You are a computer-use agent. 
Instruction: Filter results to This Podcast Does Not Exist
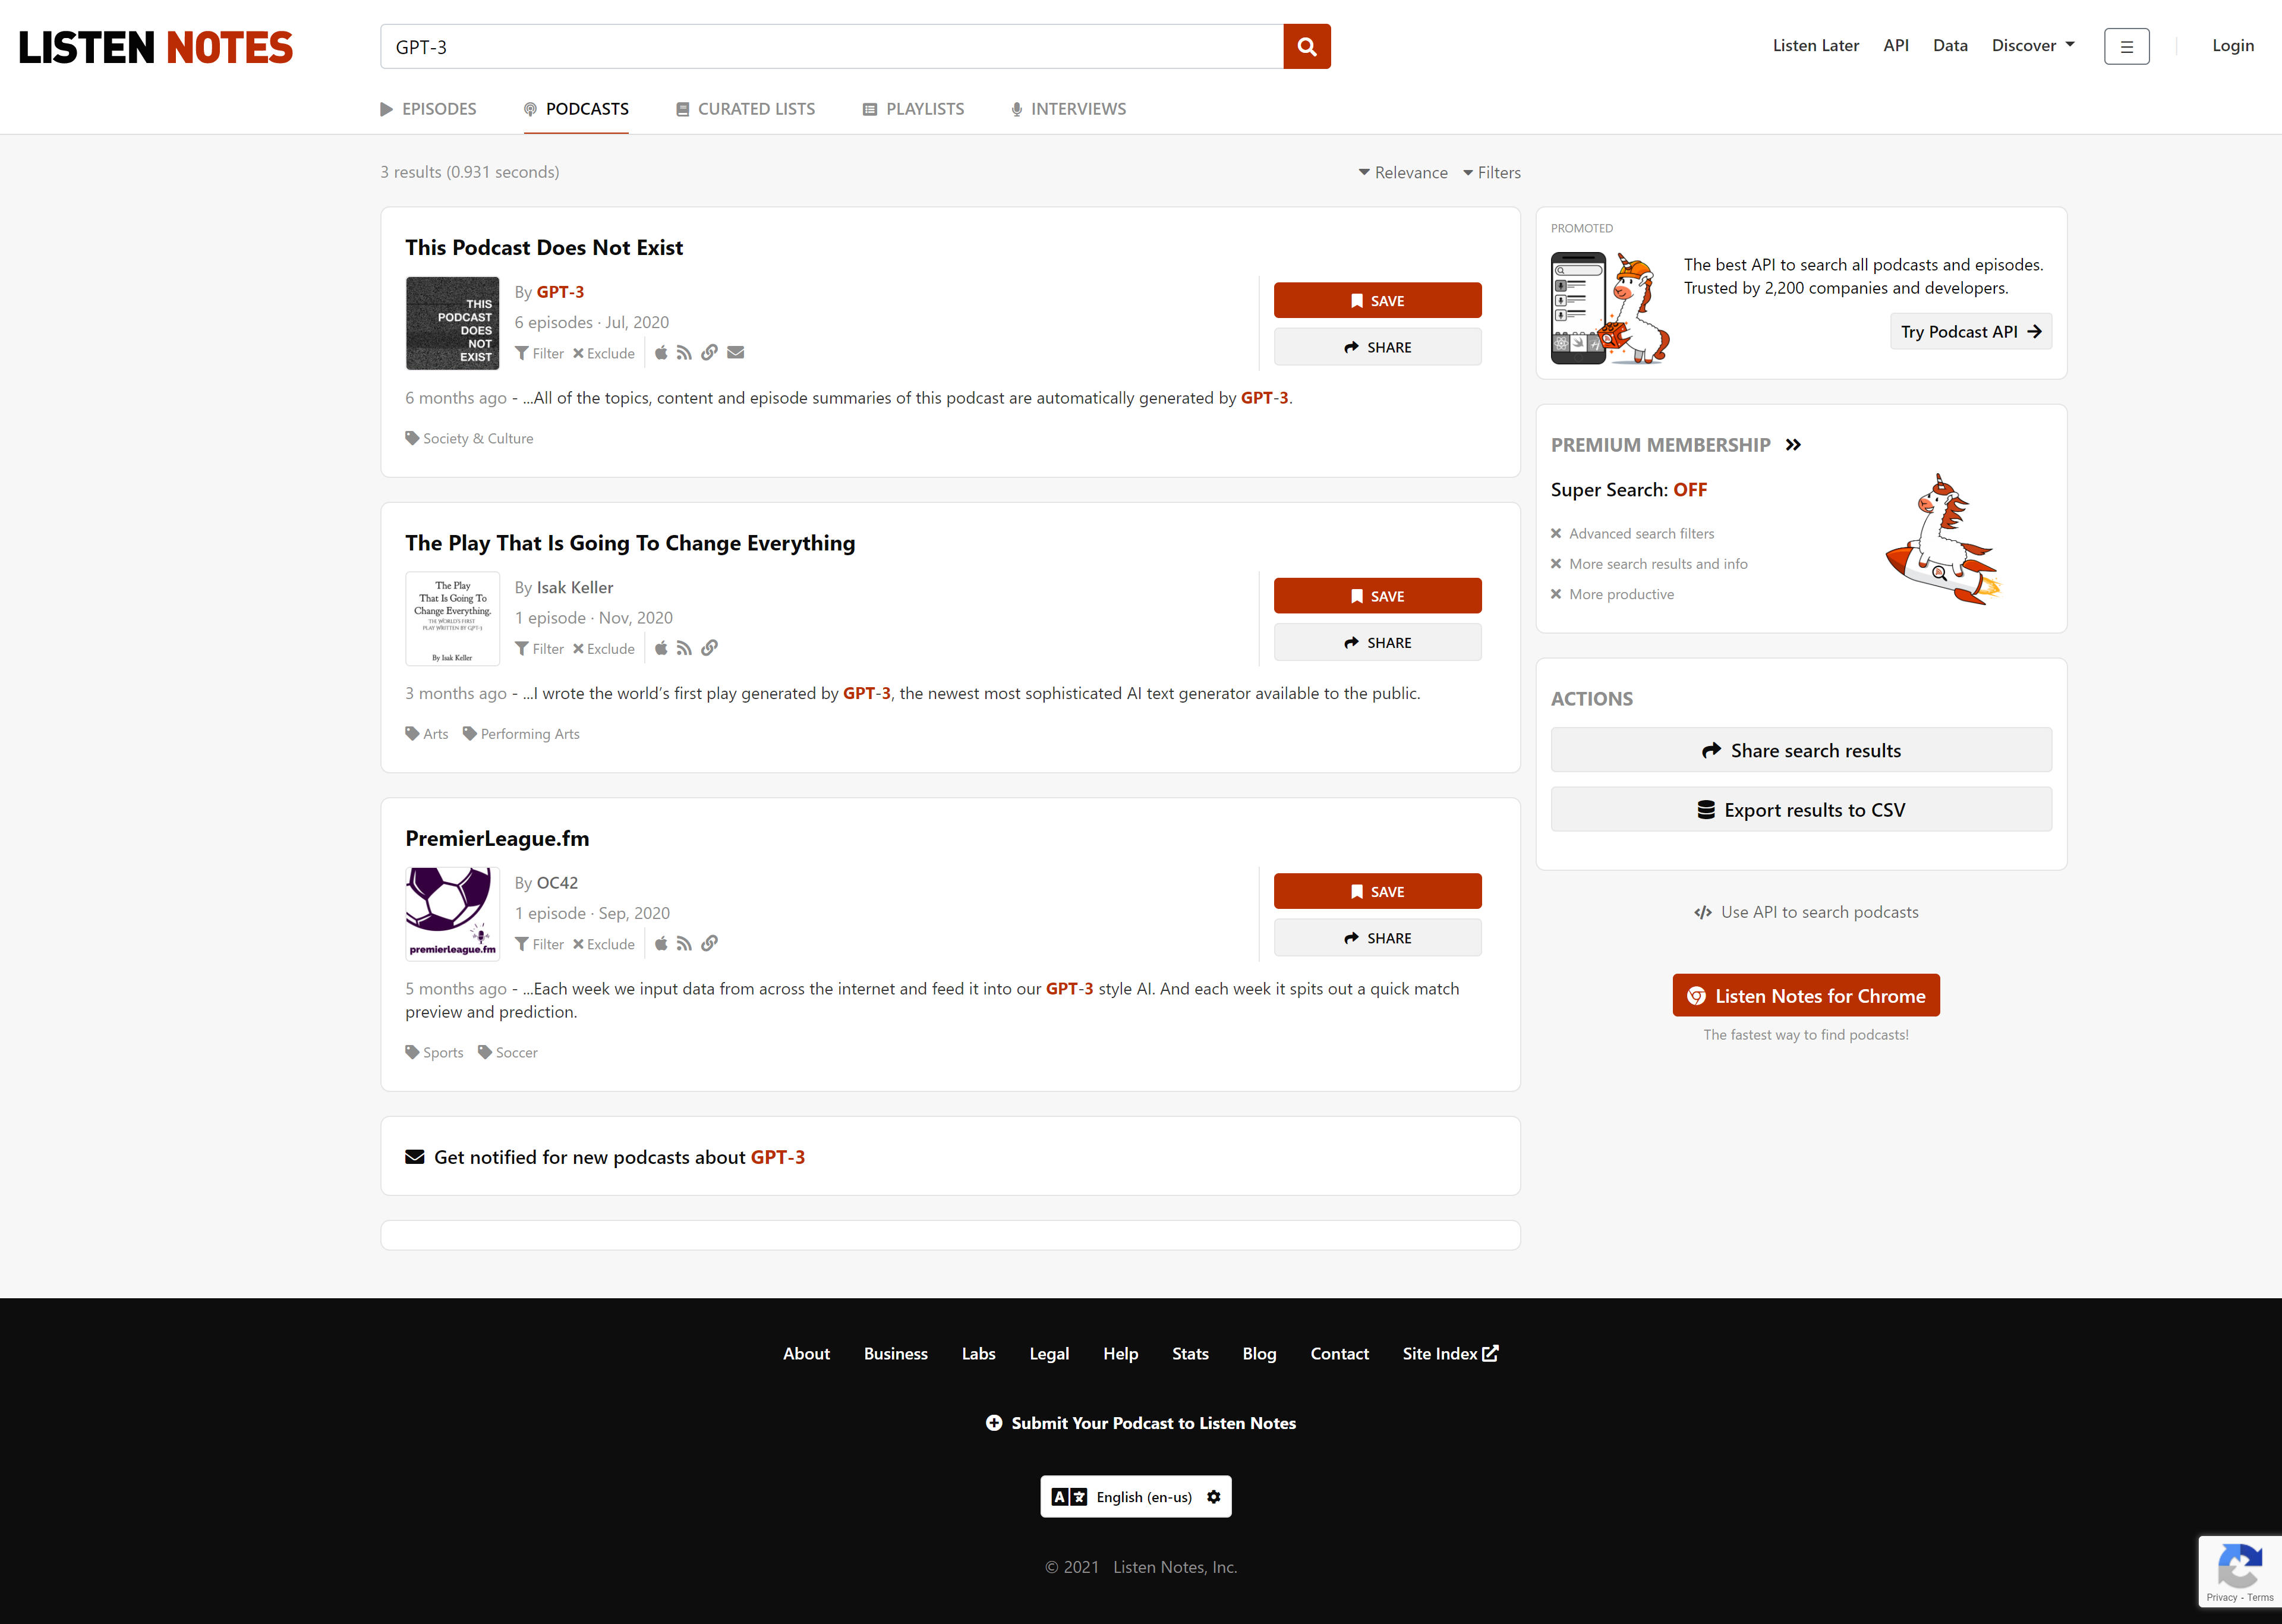point(540,353)
